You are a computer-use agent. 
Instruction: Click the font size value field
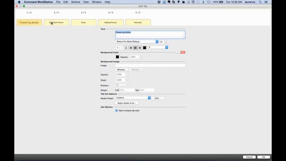(x=162, y=42)
